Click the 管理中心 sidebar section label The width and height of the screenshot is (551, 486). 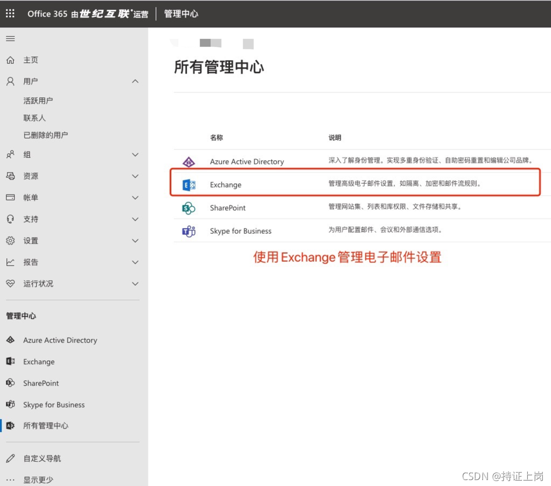(21, 316)
